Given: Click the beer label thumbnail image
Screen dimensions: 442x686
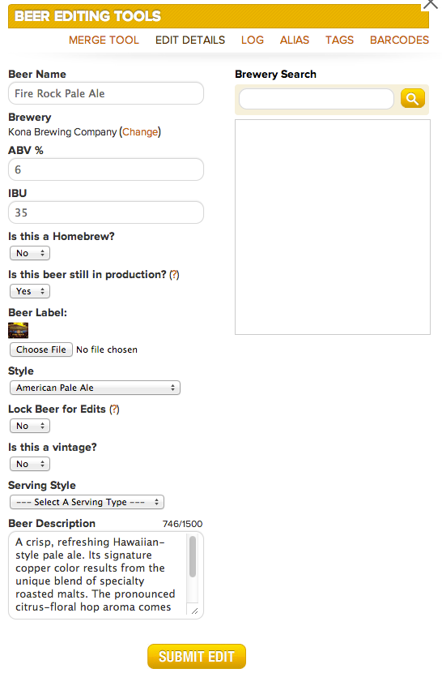Looking at the screenshot, I should pos(19,330).
